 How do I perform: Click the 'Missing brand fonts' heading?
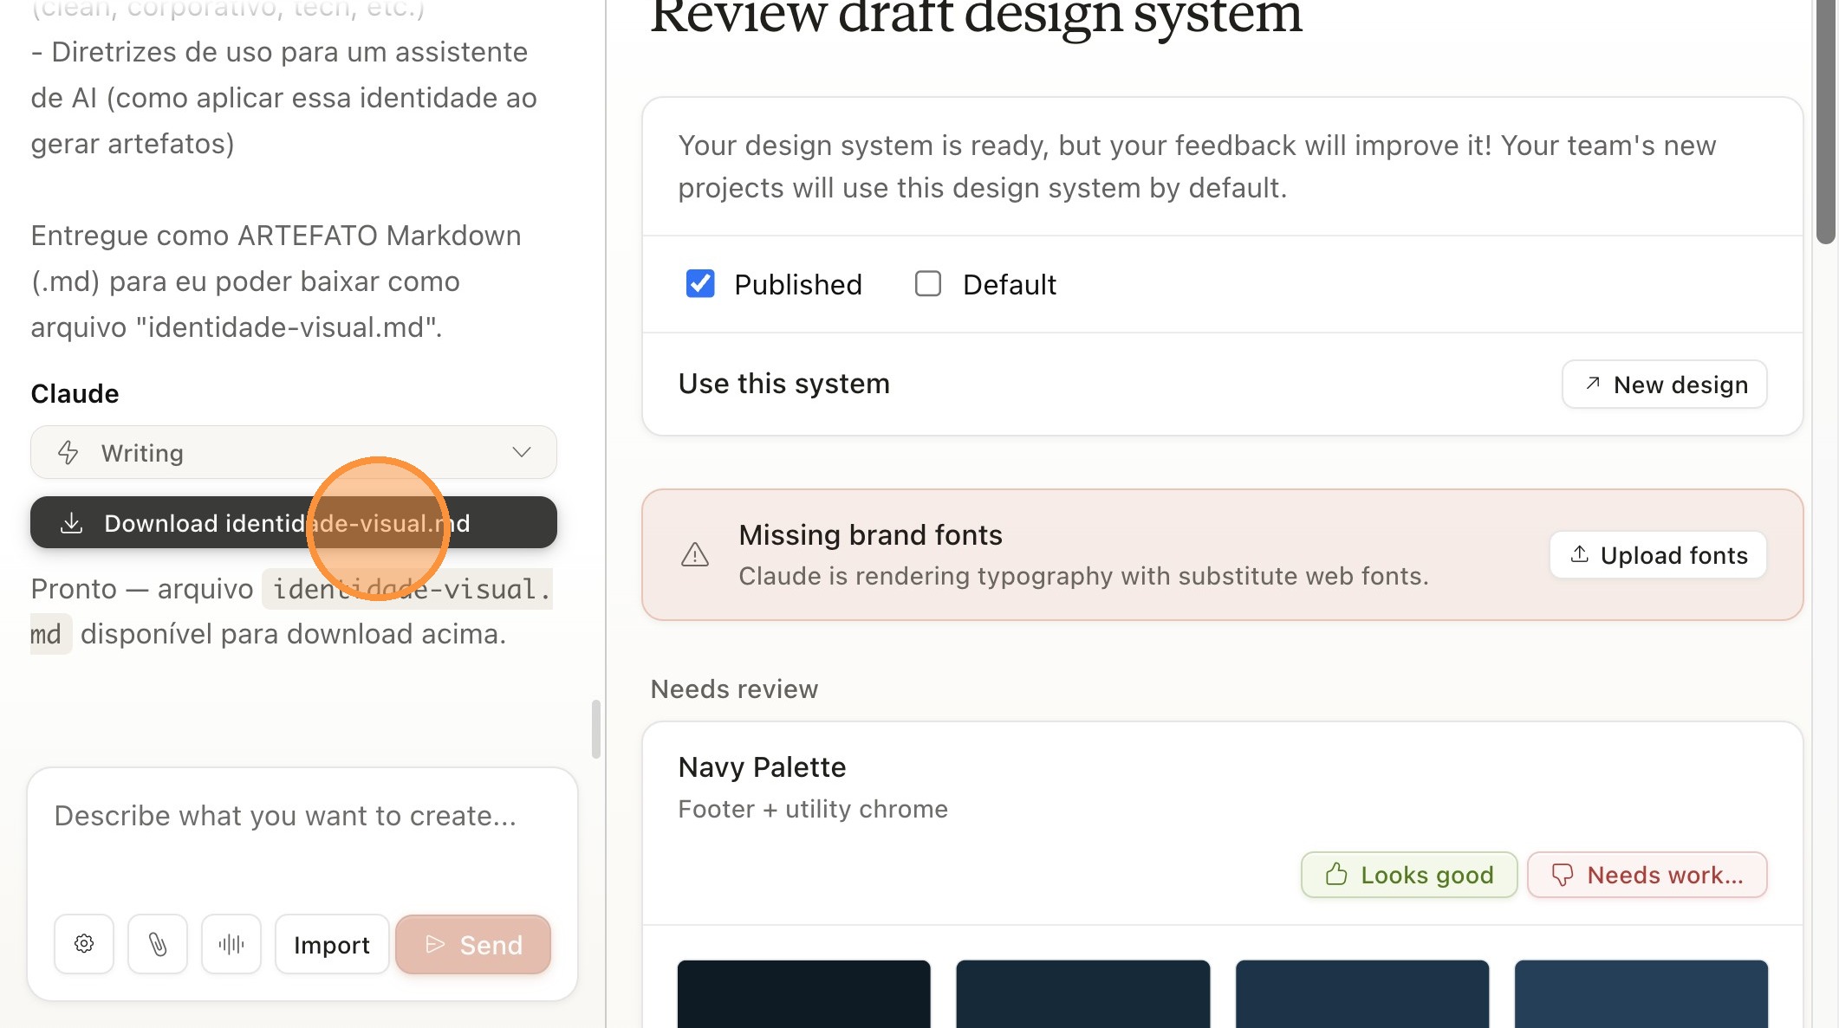click(x=870, y=535)
